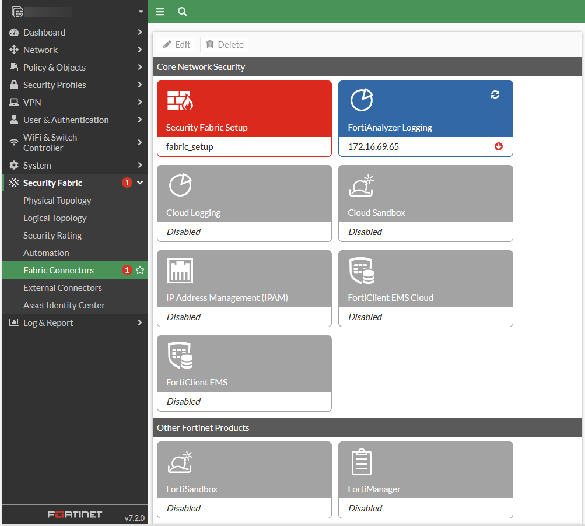The height and width of the screenshot is (526, 585).
Task: Click the Delete button
Action: click(x=225, y=45)
